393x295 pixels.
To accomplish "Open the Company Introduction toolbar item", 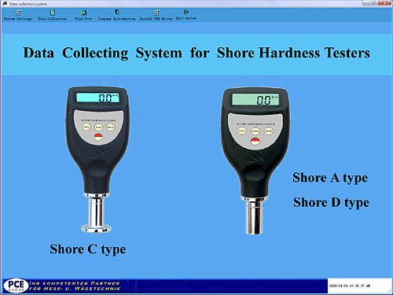I will coord(117,15).
